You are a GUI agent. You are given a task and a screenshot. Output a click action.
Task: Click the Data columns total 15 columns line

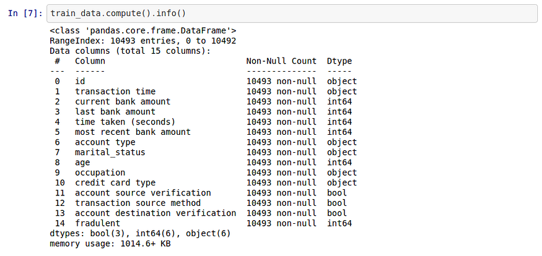(130, 51)
